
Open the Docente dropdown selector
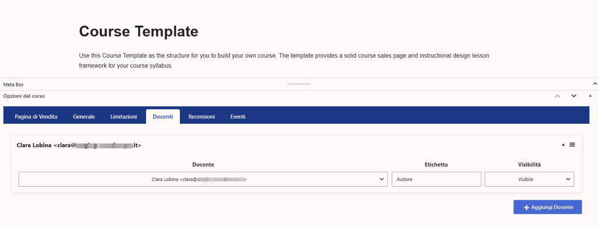pos(203,179)
